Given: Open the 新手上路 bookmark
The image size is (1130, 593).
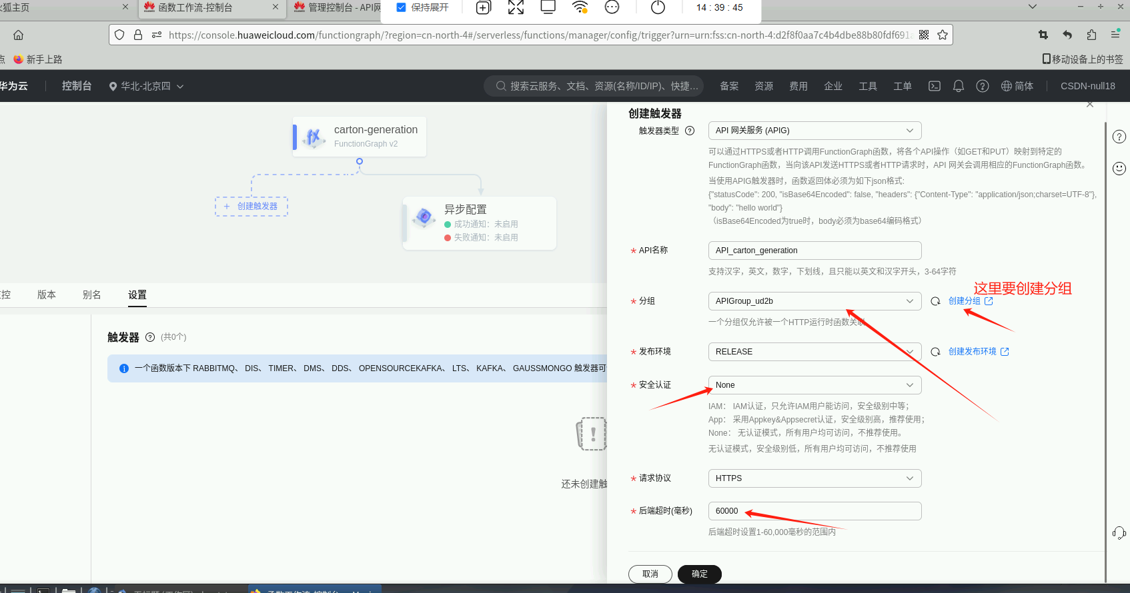Looking at the screenshot, I should tap(38, 59).
